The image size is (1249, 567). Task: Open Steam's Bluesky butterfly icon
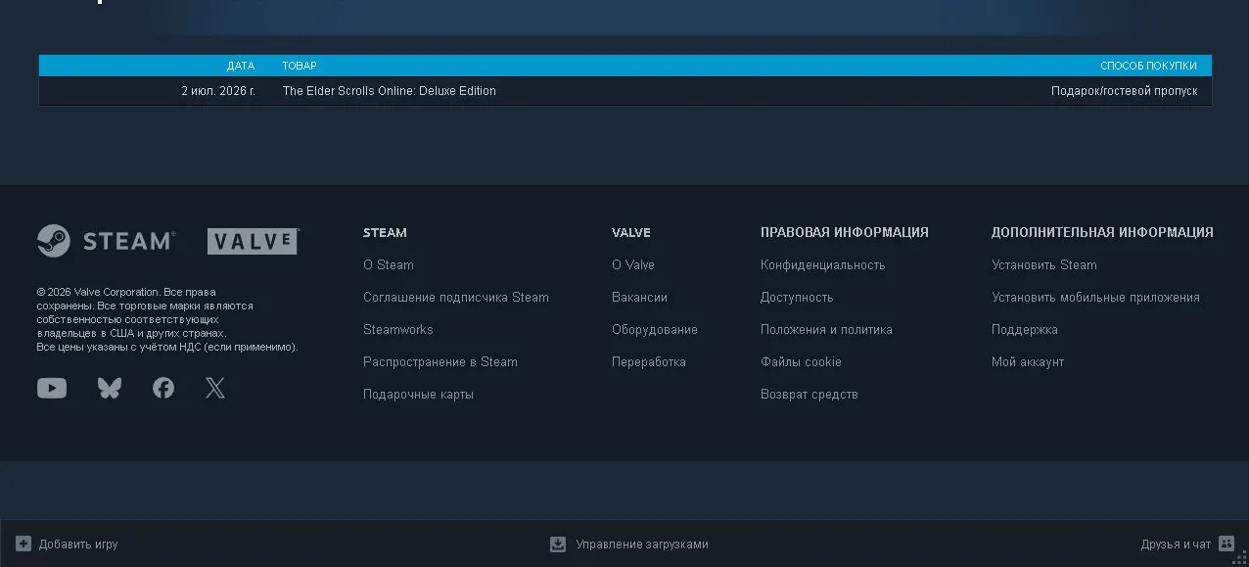click(110, 388)
